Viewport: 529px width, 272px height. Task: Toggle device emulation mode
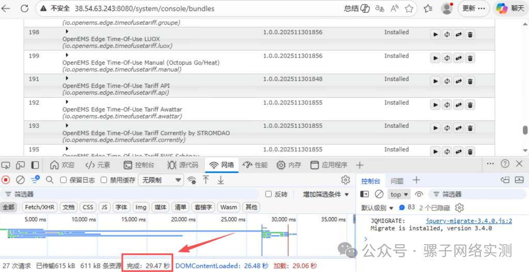[x=21, y=165]
